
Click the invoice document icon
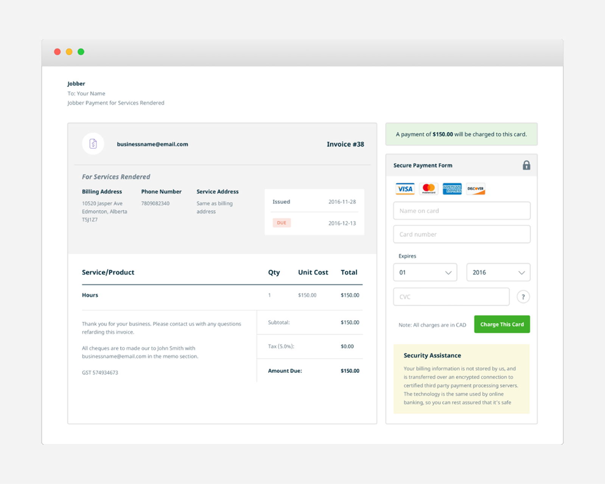click(x=93, y=144)
